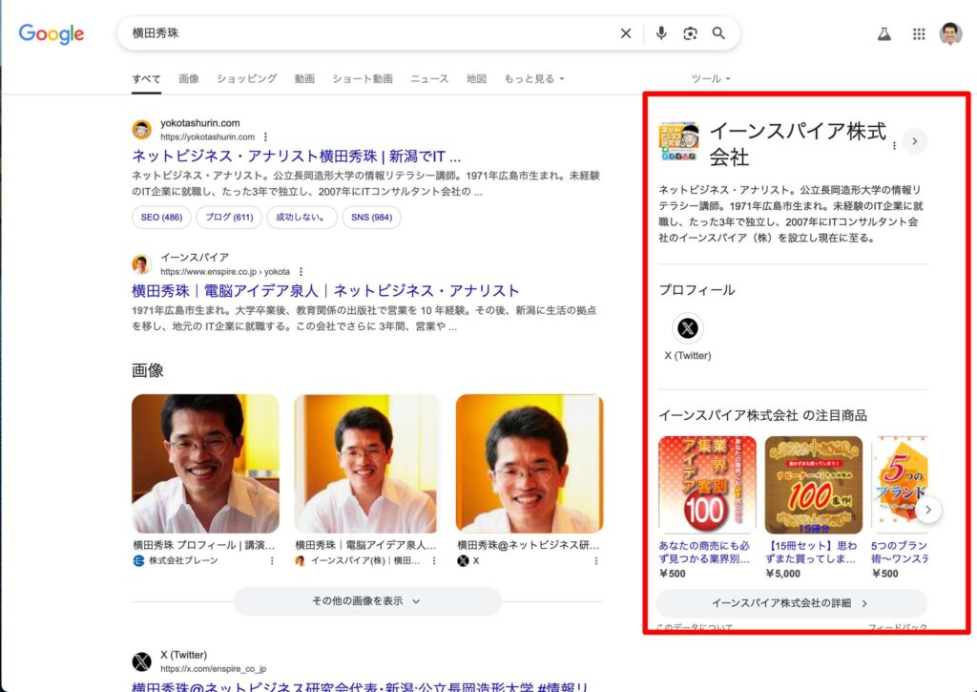
Task: Open the ツール dropdown
Action: pos(710,78)
